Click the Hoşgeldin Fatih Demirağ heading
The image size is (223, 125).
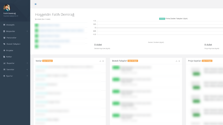pos(55,15)
